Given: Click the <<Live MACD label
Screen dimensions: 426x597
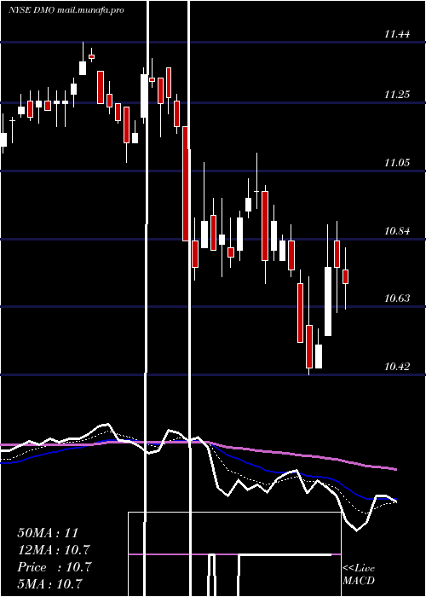Looking at the screenshot, I should click(x=359, y=574).
